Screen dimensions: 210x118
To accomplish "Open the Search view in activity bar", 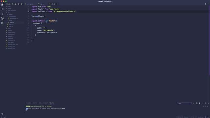I will (x=2, y=9).
